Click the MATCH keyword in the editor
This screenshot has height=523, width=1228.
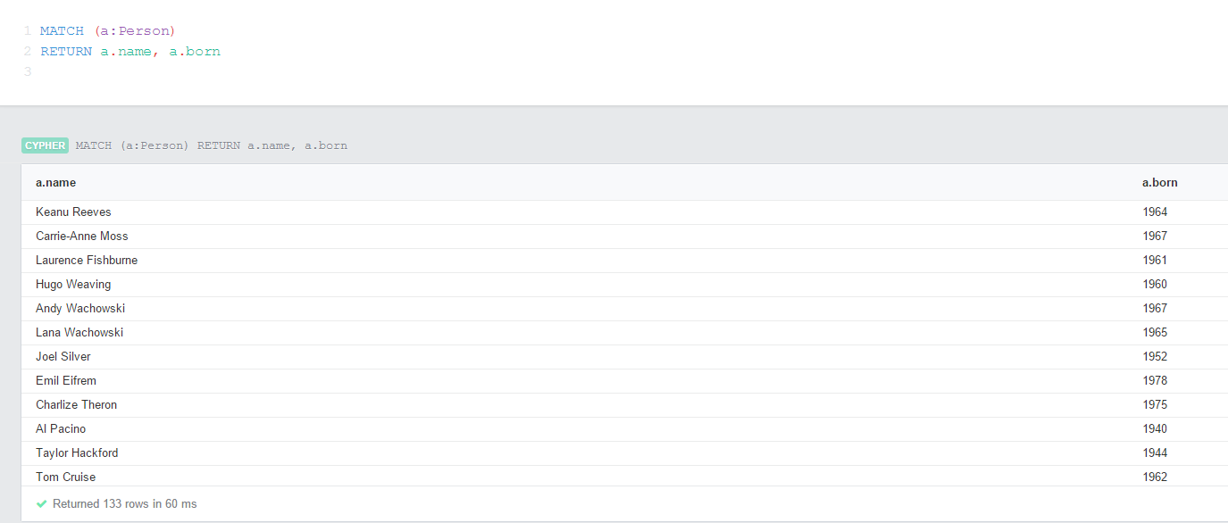coord(61,29)
